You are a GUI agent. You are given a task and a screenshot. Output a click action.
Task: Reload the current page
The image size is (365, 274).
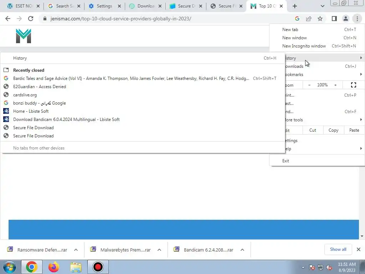pos(31,19)
